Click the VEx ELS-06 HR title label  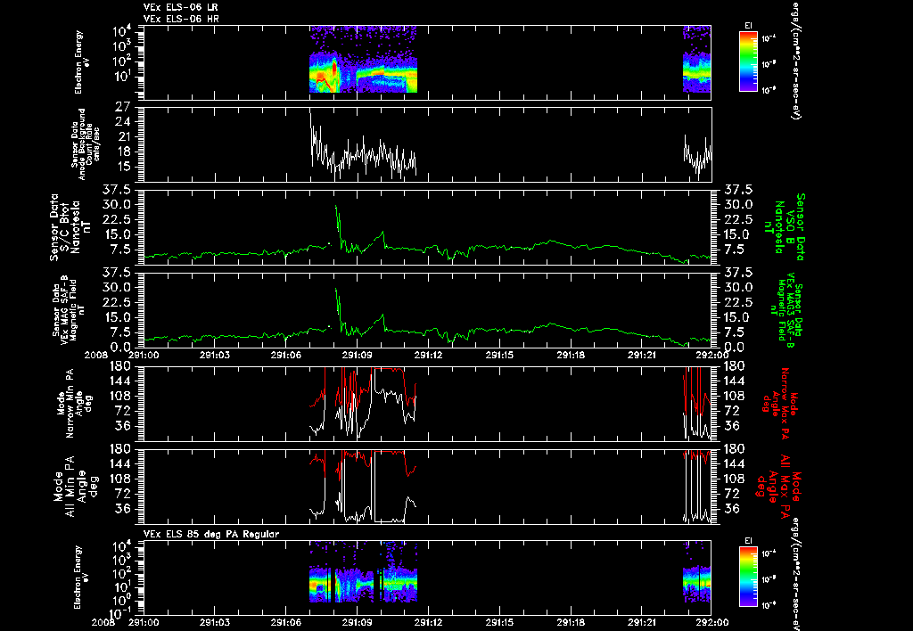tap(181, 20)
